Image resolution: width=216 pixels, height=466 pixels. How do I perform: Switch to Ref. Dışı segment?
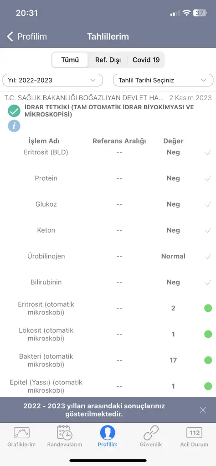coord(108,60)
